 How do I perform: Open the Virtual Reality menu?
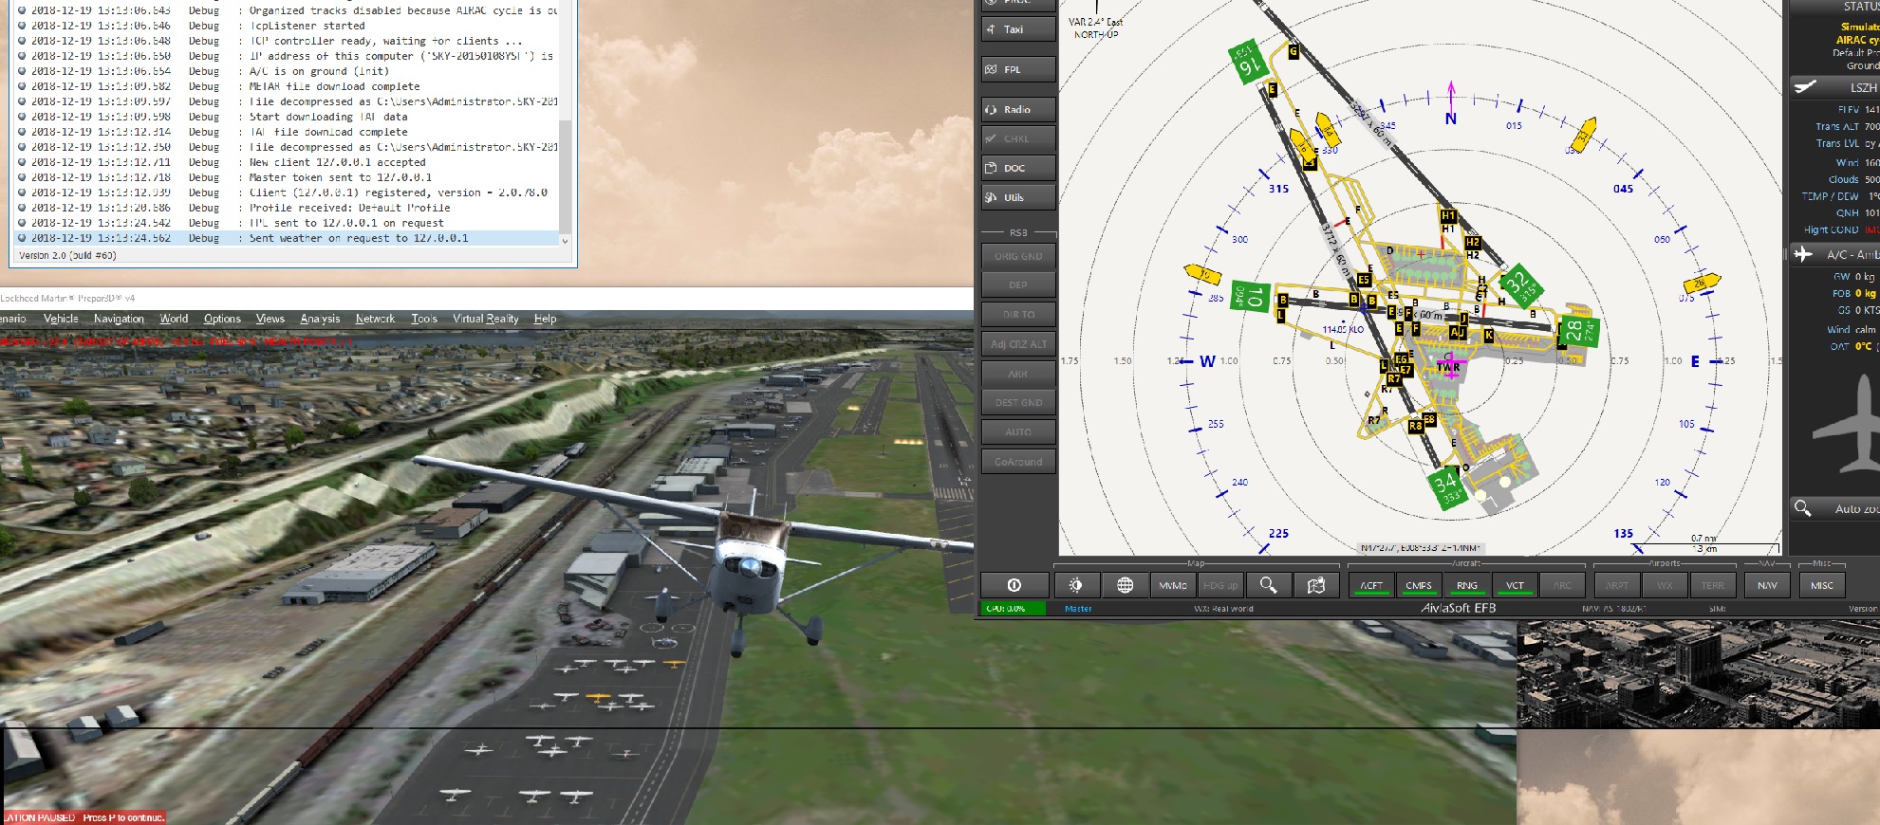[x=485, y=319]
